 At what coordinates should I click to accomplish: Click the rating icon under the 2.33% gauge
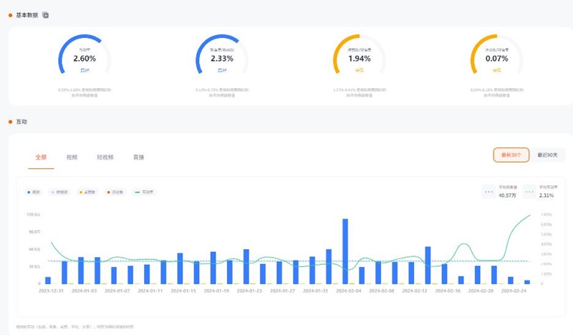pos(222,70)
